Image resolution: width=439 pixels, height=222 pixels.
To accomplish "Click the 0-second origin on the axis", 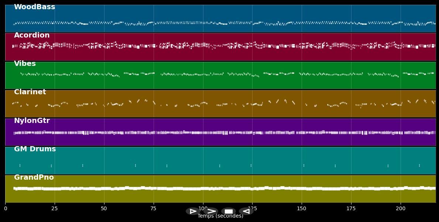I will tap(5, 208).
